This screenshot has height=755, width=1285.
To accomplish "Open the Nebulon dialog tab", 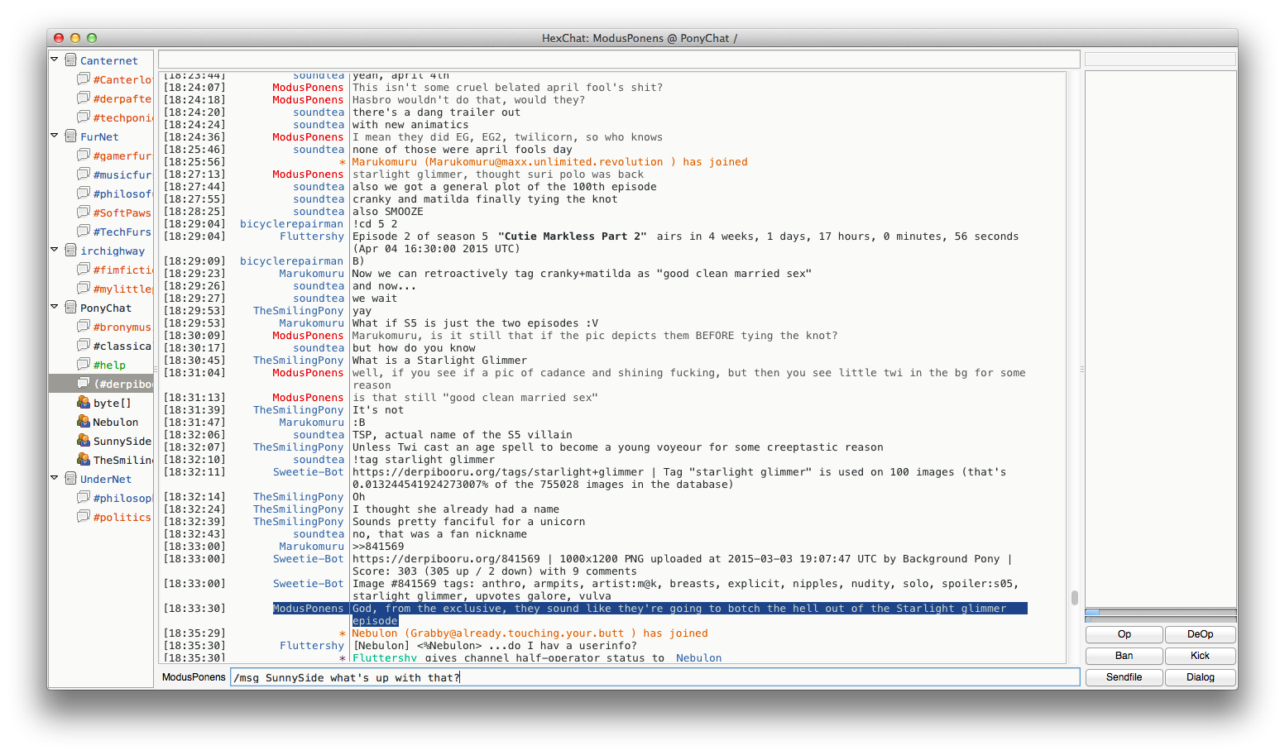I will tap(116, 422).
